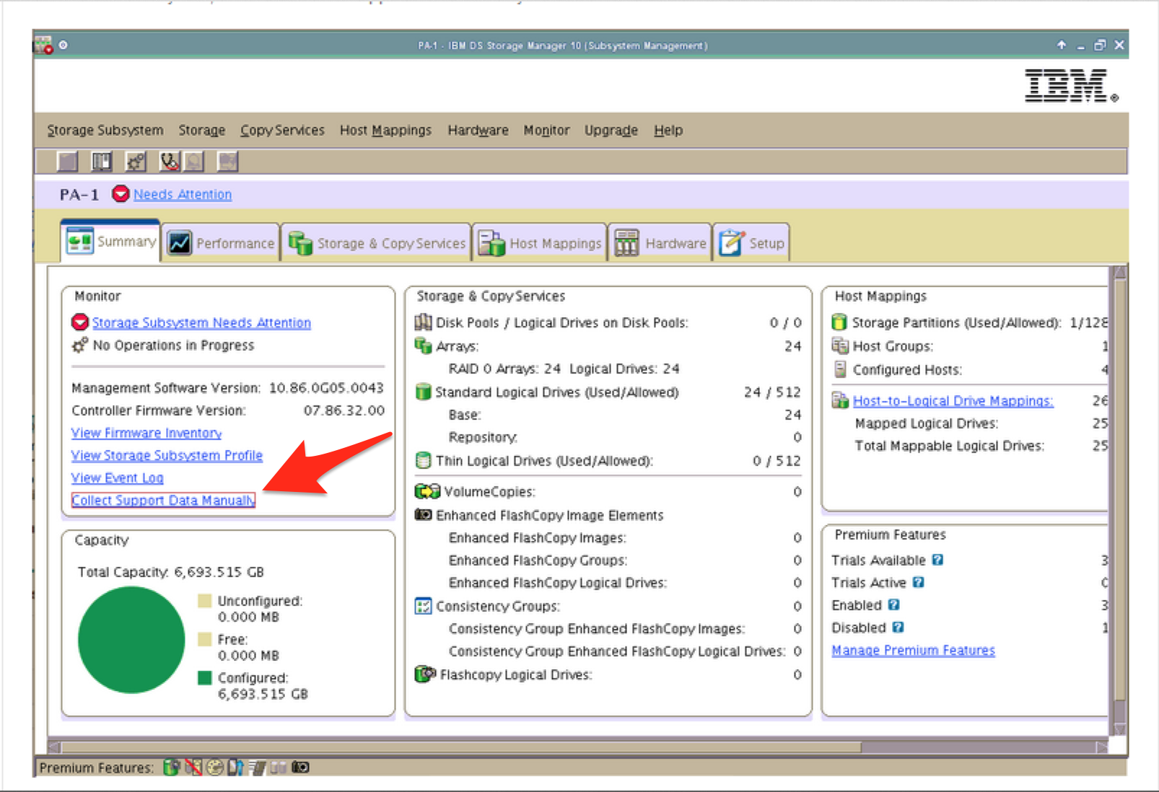
Task: Open View Storage Subsystem Profile link
Action: click(x=167, y=455)
